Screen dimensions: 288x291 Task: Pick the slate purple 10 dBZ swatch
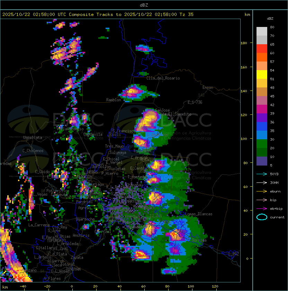pos(262,161)
